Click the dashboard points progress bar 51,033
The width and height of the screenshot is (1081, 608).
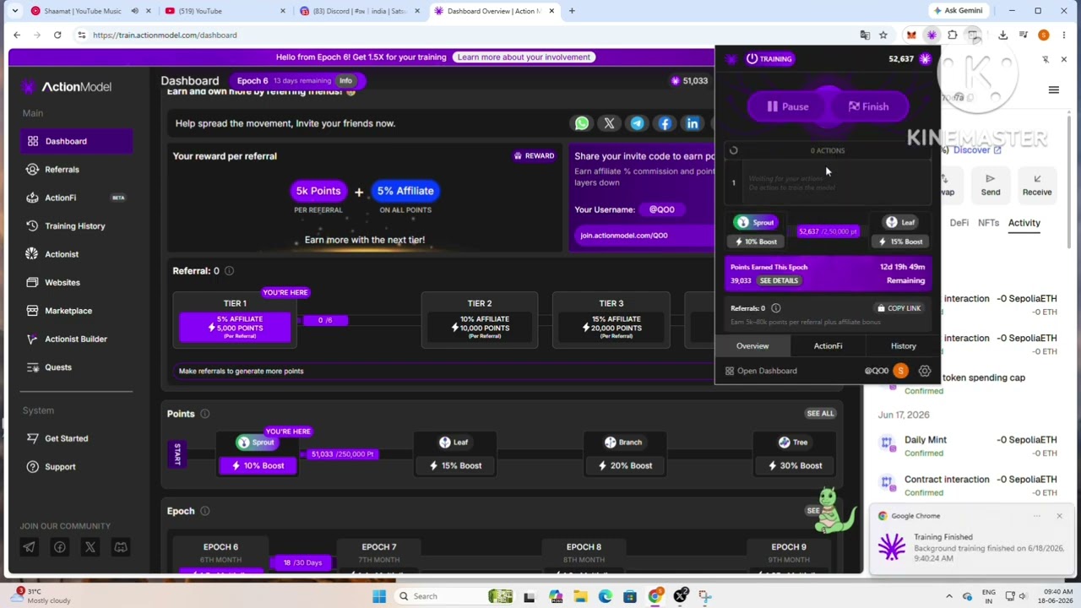(341, 454)
